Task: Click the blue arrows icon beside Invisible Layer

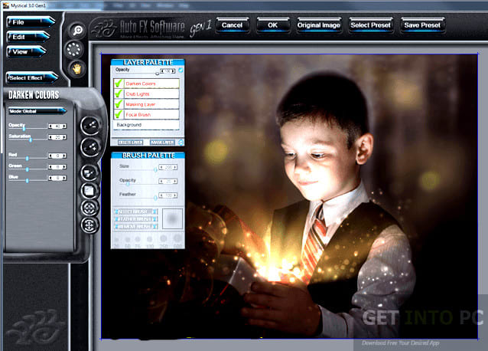Action: [x=181, y=143]
